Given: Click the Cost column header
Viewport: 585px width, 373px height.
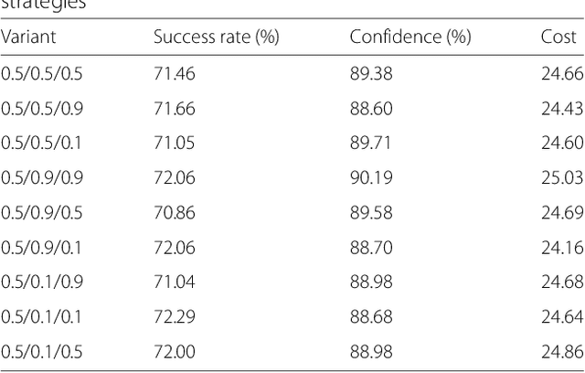Looking at the screenshot, I should (x=558, y=37).
